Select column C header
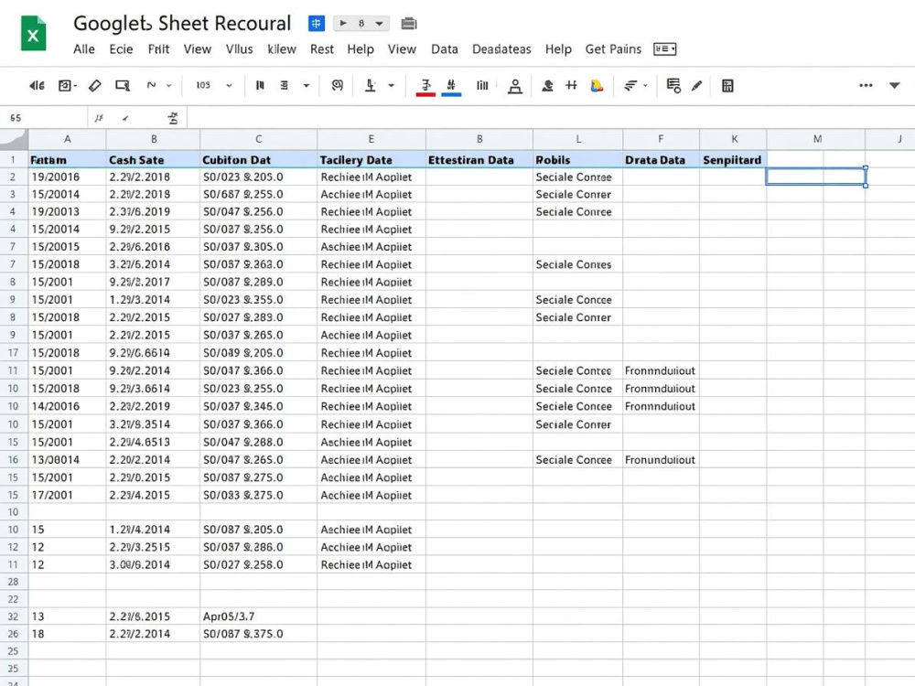Image resolution: width=915 pixels, height=686 pixels. [259, 139]
